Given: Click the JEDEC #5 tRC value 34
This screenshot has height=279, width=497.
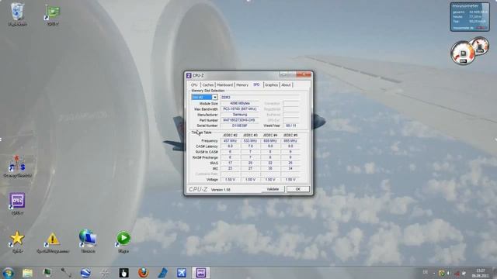Looking at the screenshot, I should point(290,168).
